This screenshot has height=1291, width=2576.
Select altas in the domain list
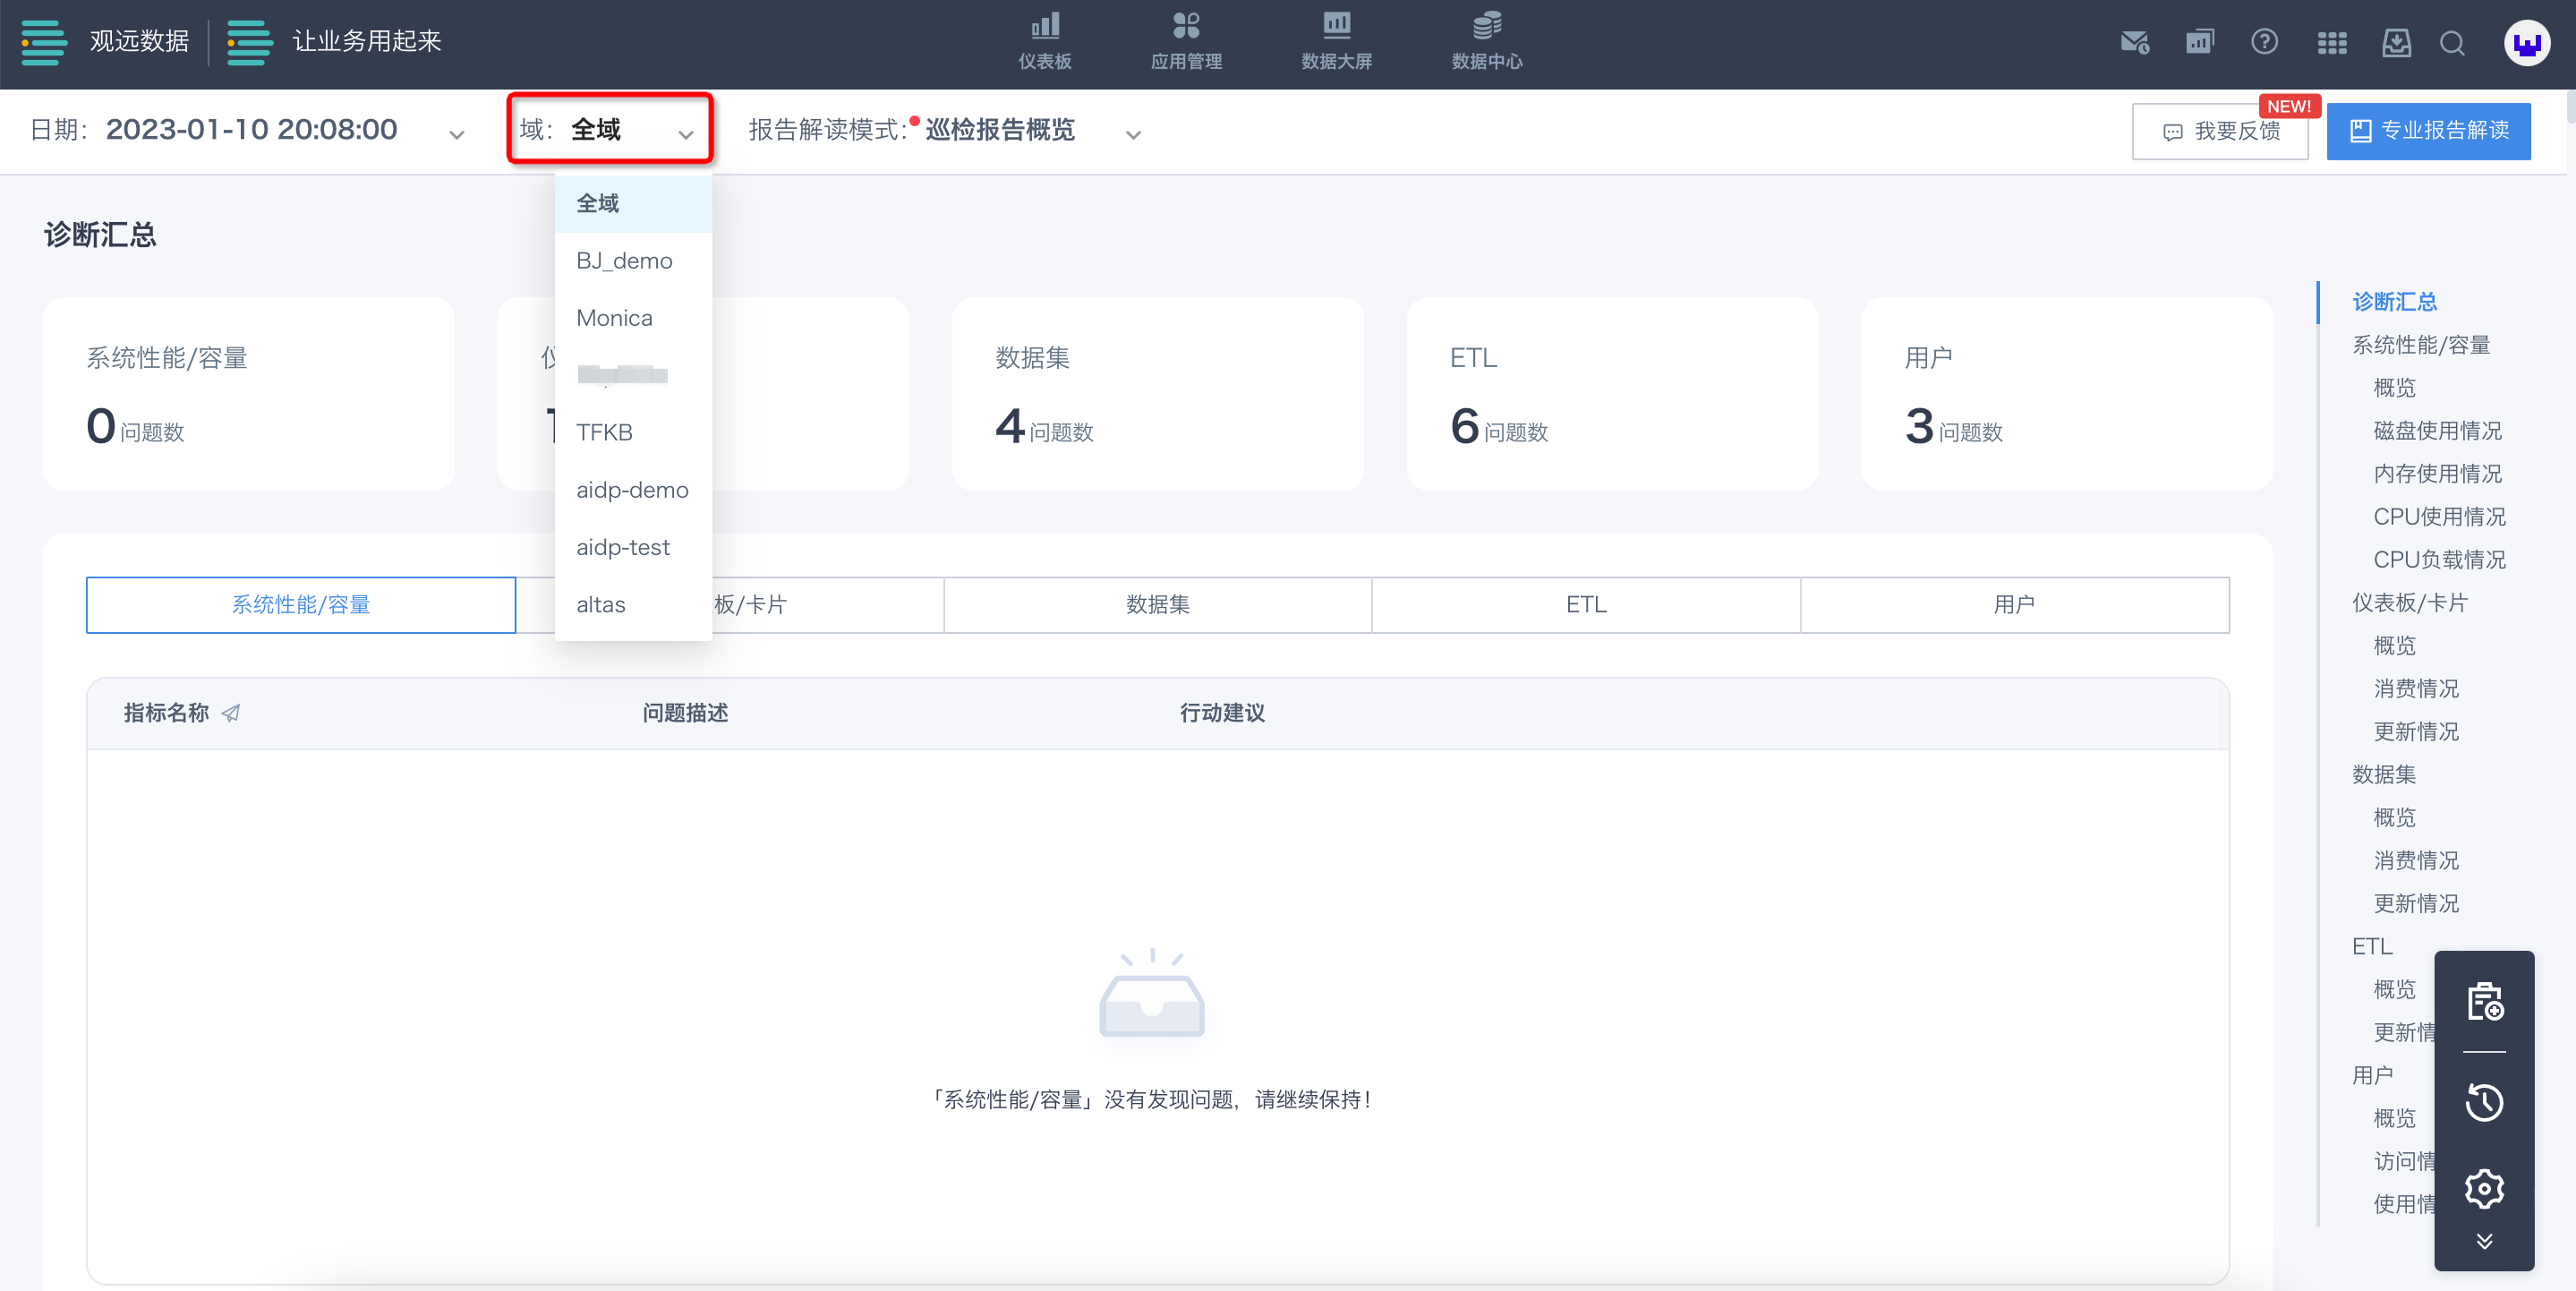point(633,605)
